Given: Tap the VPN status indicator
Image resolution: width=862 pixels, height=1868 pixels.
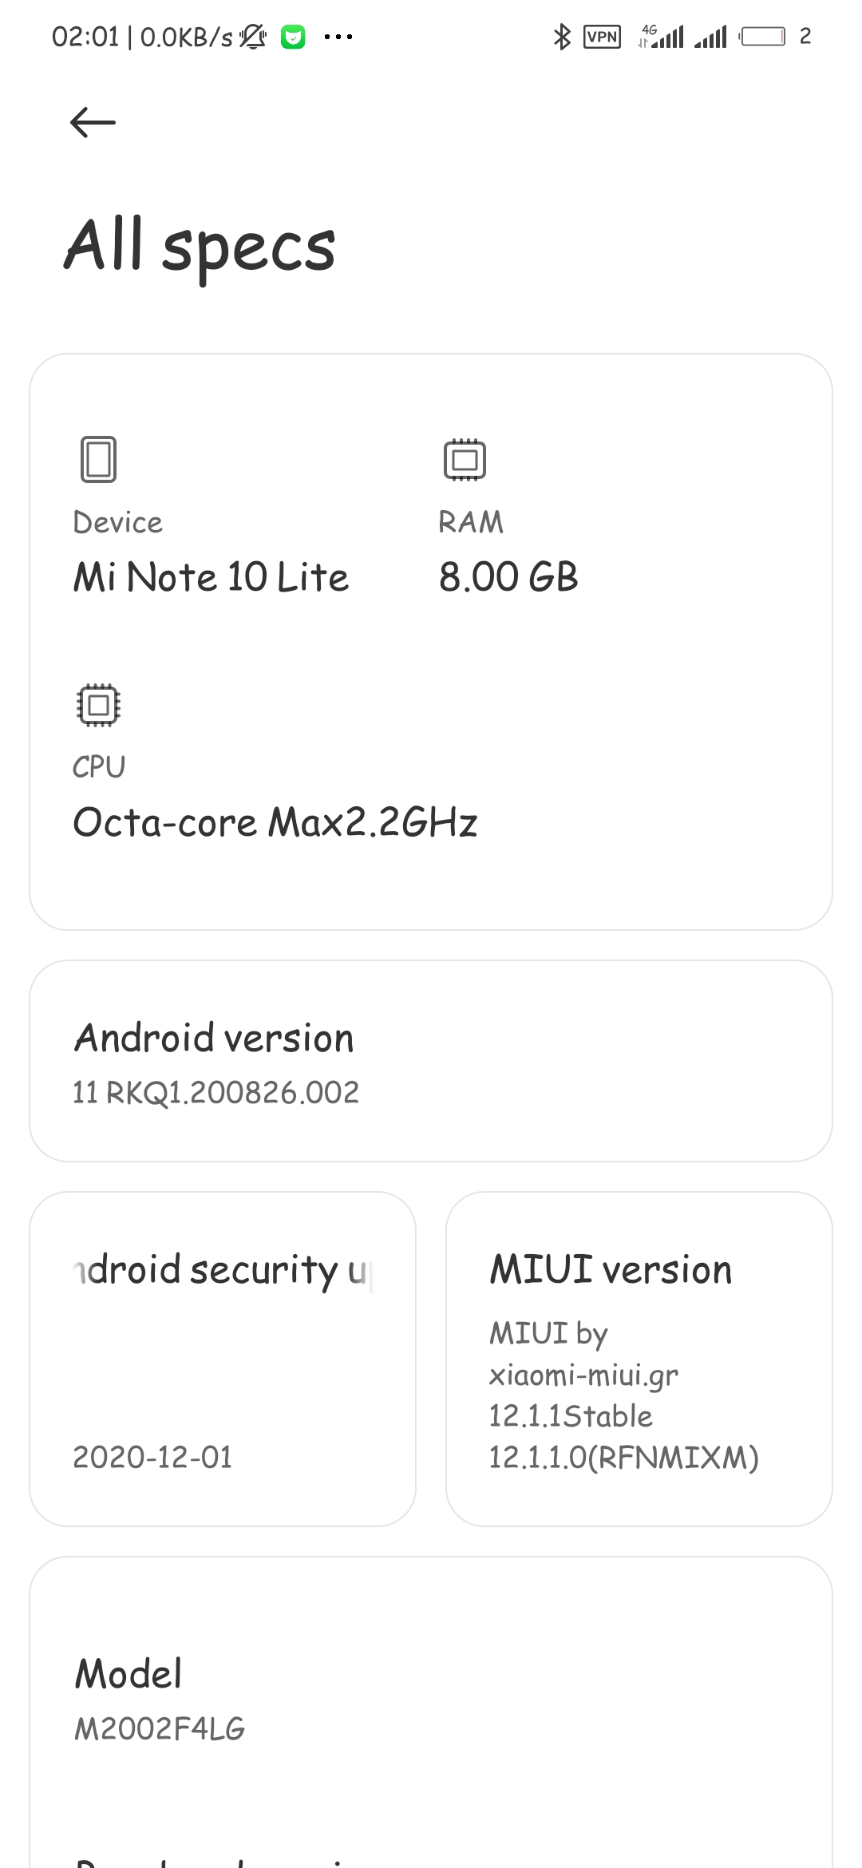Looking at the screenshot, I should 602,37.
